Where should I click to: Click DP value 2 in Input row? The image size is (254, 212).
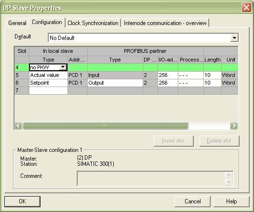(150, 75)
